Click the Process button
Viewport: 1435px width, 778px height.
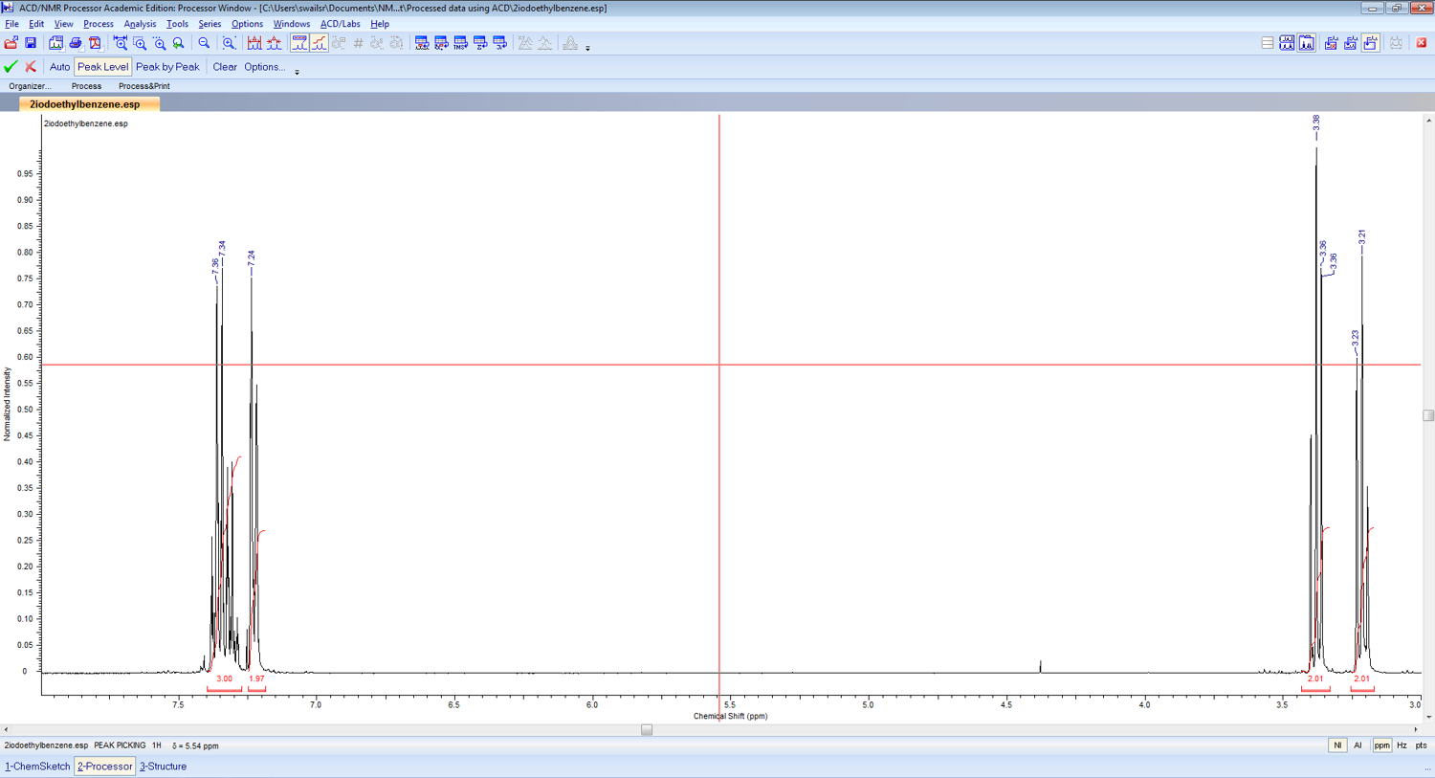(x=86, y=86)
